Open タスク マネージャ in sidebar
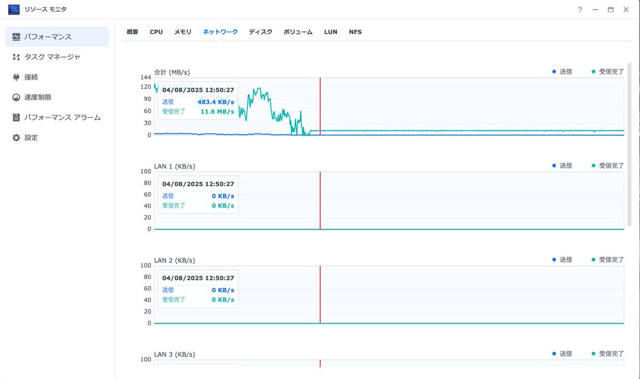 57,57
